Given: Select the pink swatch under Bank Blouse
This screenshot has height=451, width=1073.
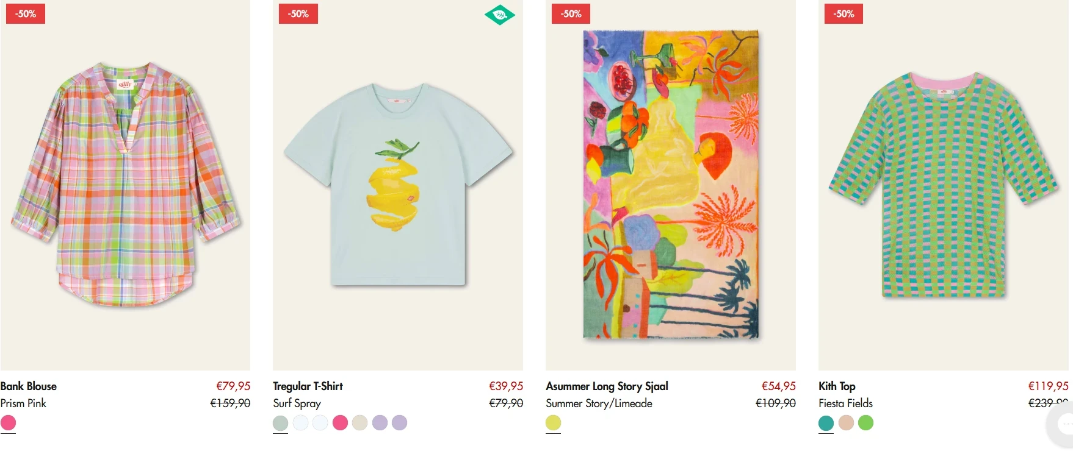Looking at the screenshot, I should tap(9, 422).
